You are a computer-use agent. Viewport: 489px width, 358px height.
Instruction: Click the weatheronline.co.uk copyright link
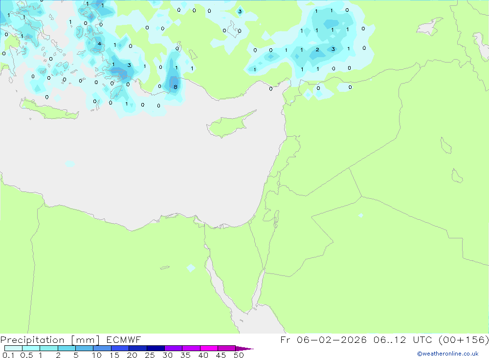click(447, 354)
